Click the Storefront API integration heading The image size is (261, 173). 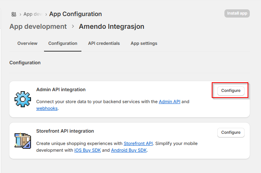tap(65, 131)
